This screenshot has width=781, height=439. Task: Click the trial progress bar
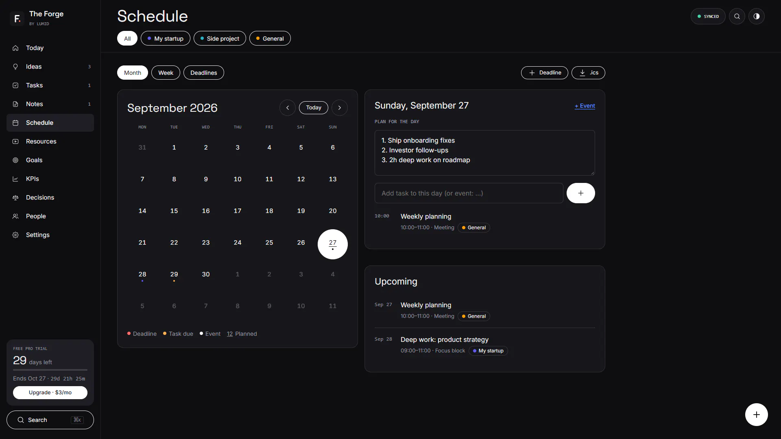[50, 370]
